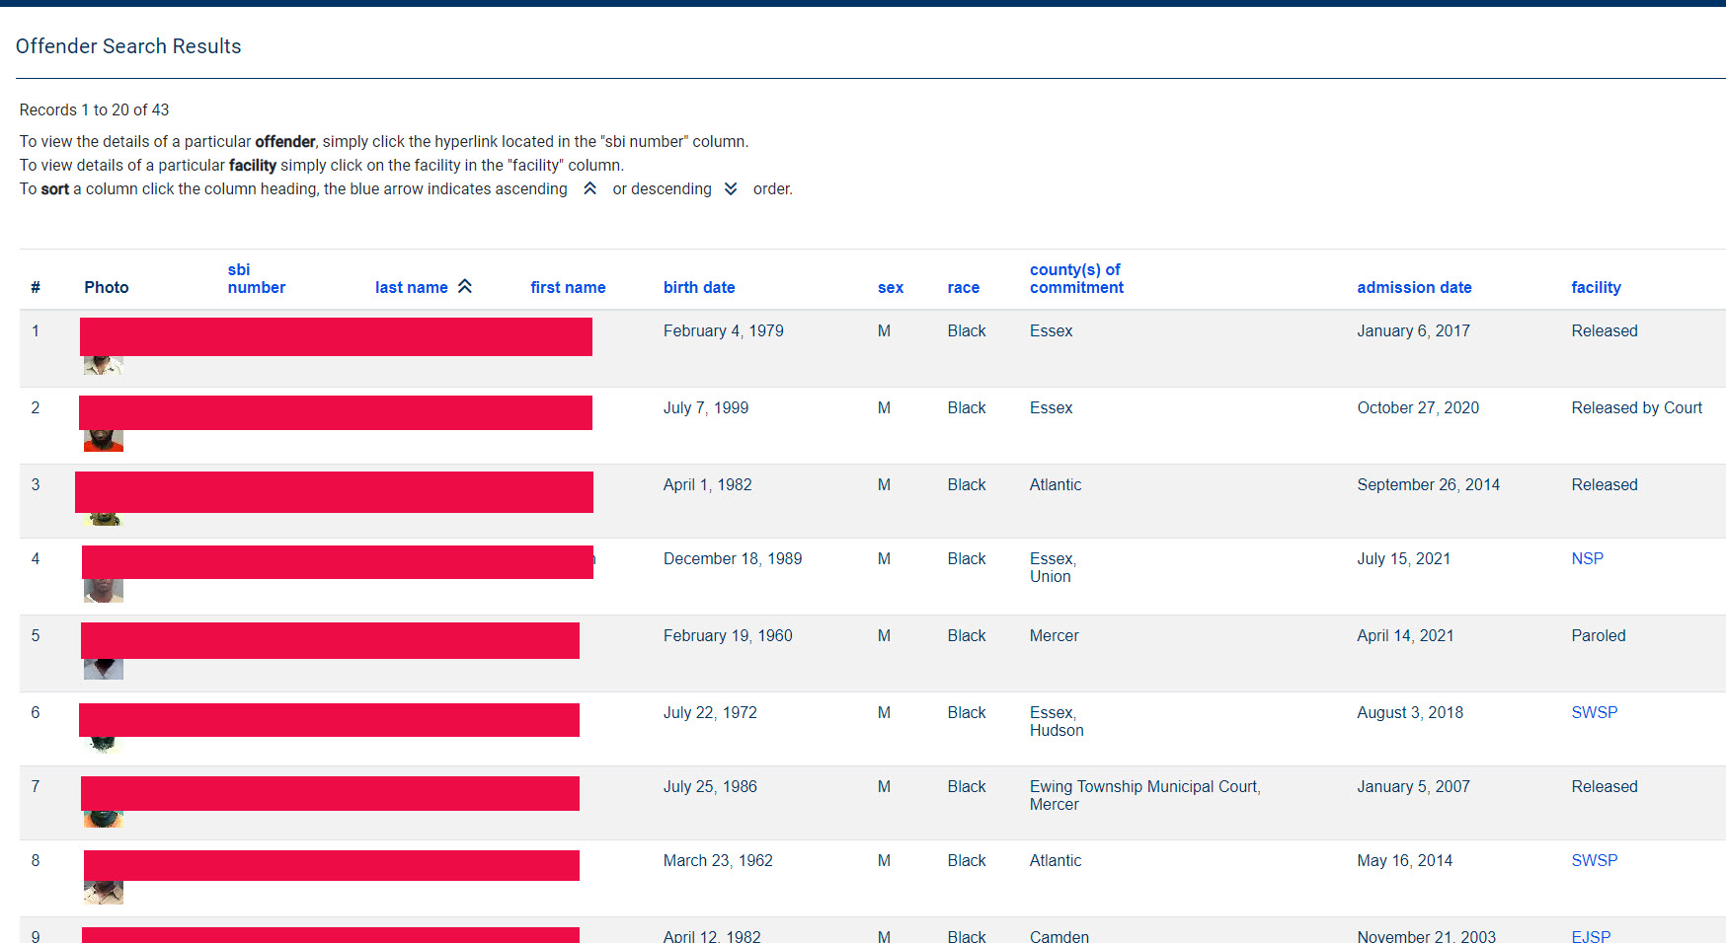
Task: Click the descending arrow icon in instructions
Action: point(731,188)
